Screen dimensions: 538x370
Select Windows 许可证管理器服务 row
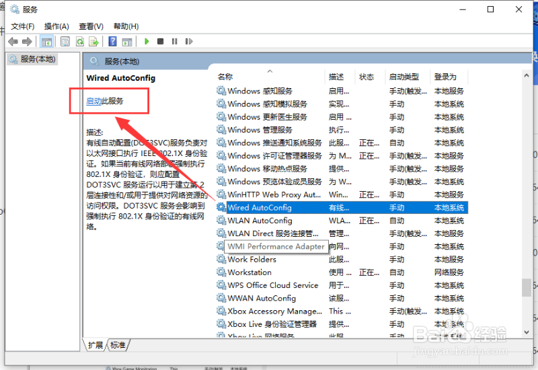[342, 156]
